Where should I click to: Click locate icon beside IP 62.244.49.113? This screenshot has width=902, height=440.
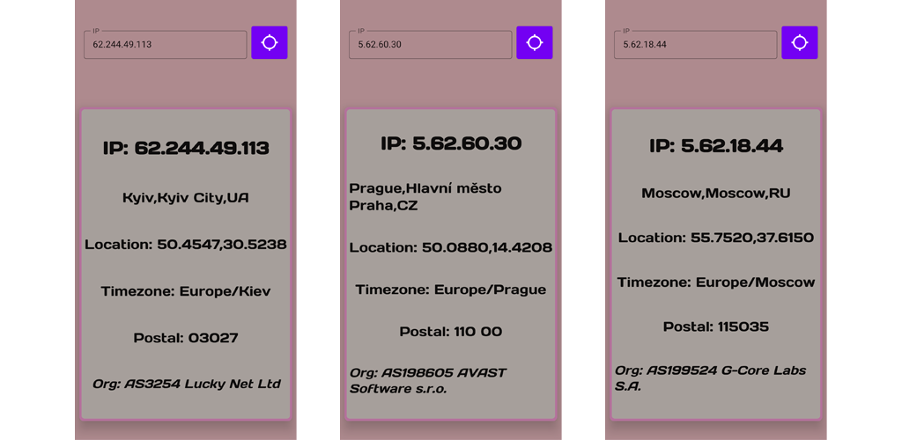tap(270, 42)
